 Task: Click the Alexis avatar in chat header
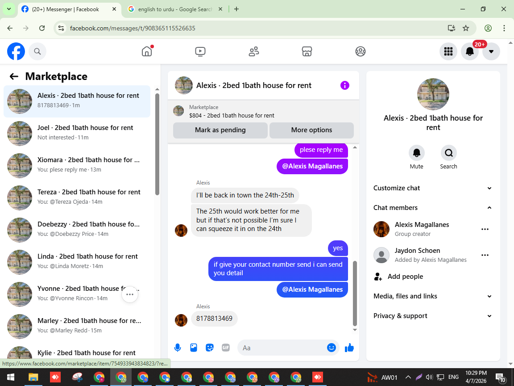[x=183, y=85]
